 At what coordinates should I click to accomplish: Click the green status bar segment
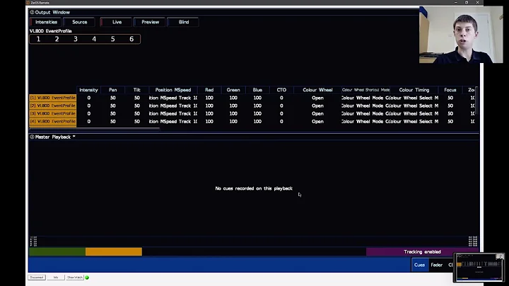[57, 252]
